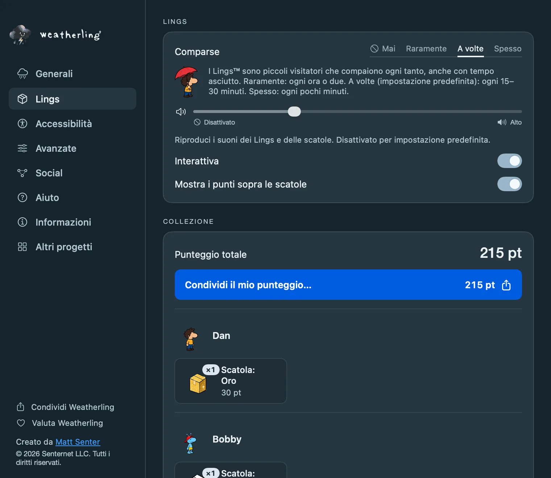Toggle Mostra i punti sopra le scatole
The width and height of the screenshot is (551, 478).
510,184
